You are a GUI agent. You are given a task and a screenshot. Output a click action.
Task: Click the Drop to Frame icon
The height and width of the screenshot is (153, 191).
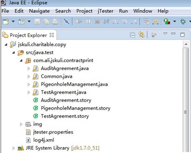pos(146,22)
